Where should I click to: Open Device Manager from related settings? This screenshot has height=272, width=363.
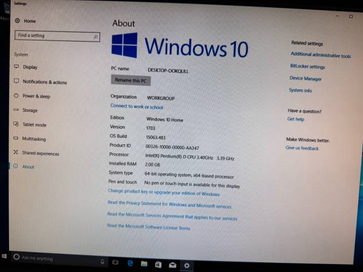(x=306, y=79)
